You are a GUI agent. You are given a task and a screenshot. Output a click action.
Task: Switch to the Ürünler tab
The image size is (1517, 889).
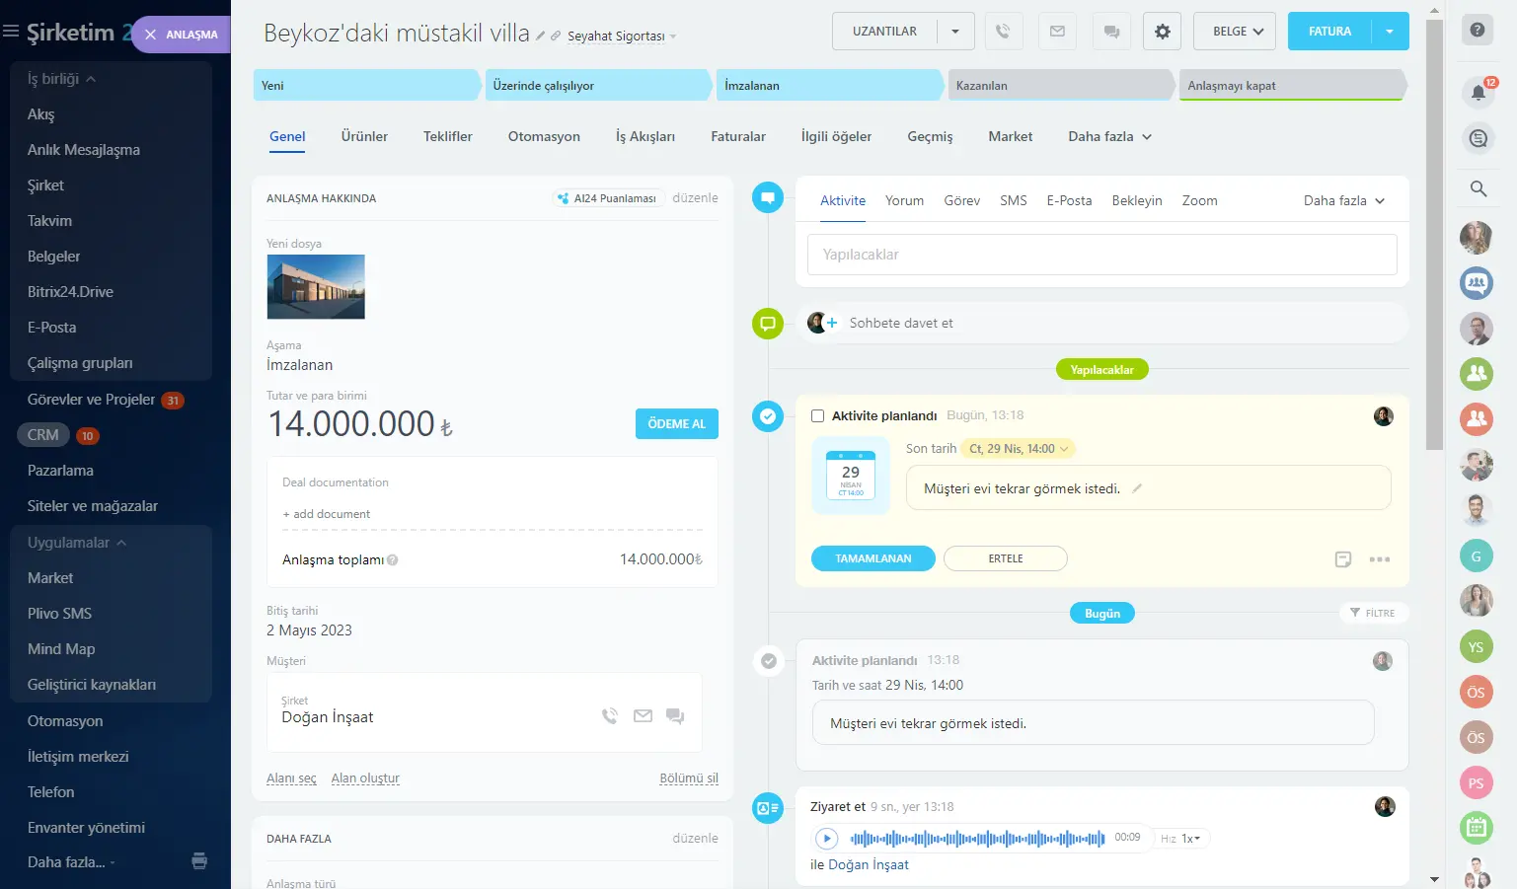pyautogui.click(x=364, y=137)
